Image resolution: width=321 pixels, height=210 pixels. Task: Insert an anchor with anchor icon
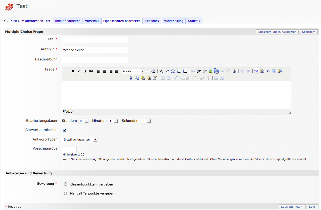click(x=234, y=71)
